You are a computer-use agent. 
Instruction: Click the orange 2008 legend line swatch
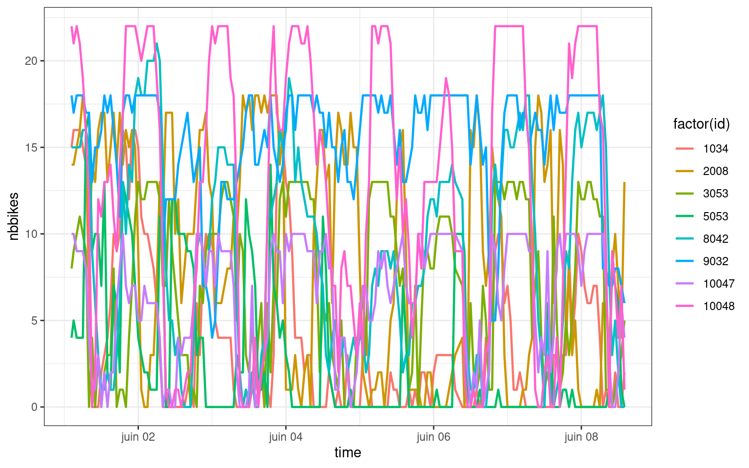pos(684,171)
